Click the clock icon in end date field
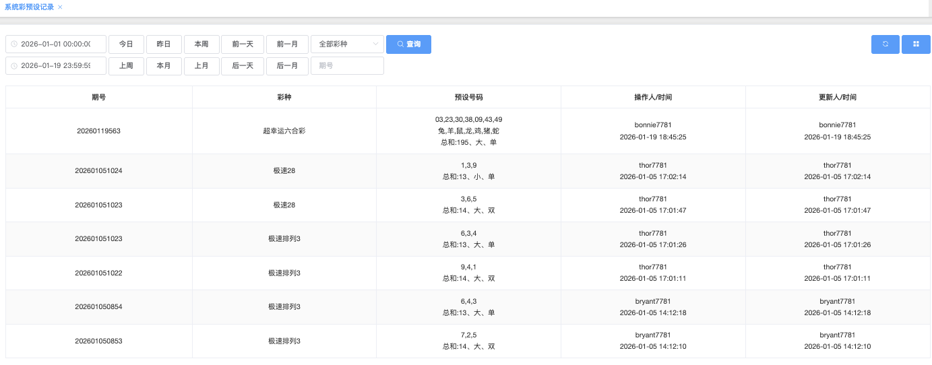Image resolution: width=932 pixels, height=365 pixels. (14, 66)
